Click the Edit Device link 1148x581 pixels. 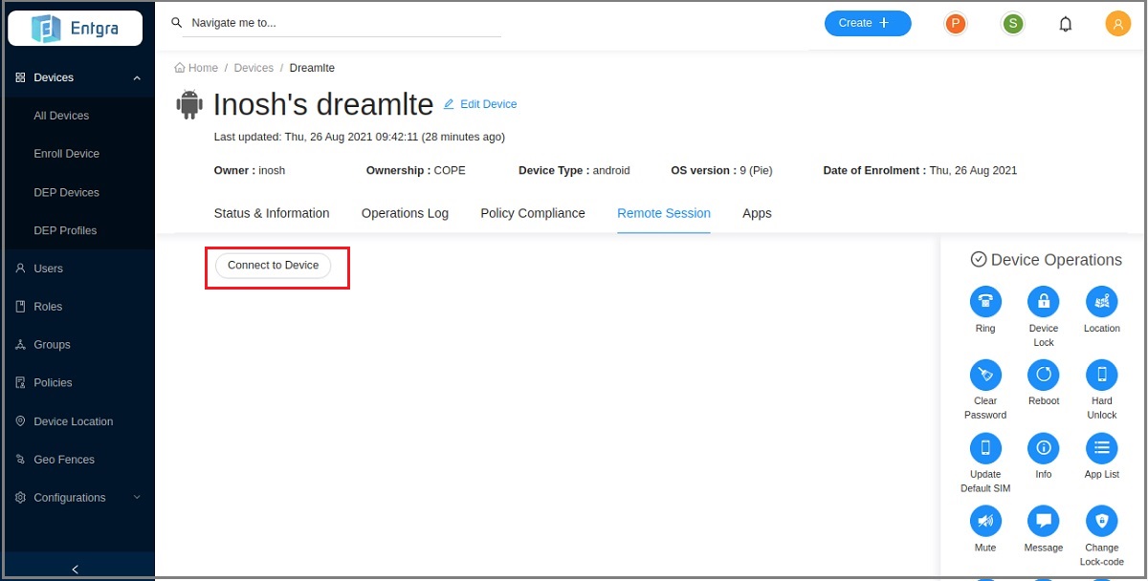pyautogui.click(x=487, y=104)
